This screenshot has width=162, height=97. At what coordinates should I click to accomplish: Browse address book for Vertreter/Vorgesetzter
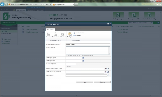pos(108,72)
